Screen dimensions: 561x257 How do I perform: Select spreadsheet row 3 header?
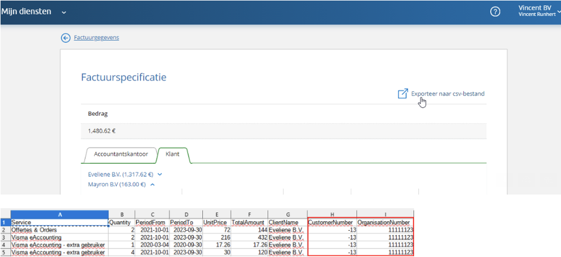pyautogui.click(x=5, y=237)
